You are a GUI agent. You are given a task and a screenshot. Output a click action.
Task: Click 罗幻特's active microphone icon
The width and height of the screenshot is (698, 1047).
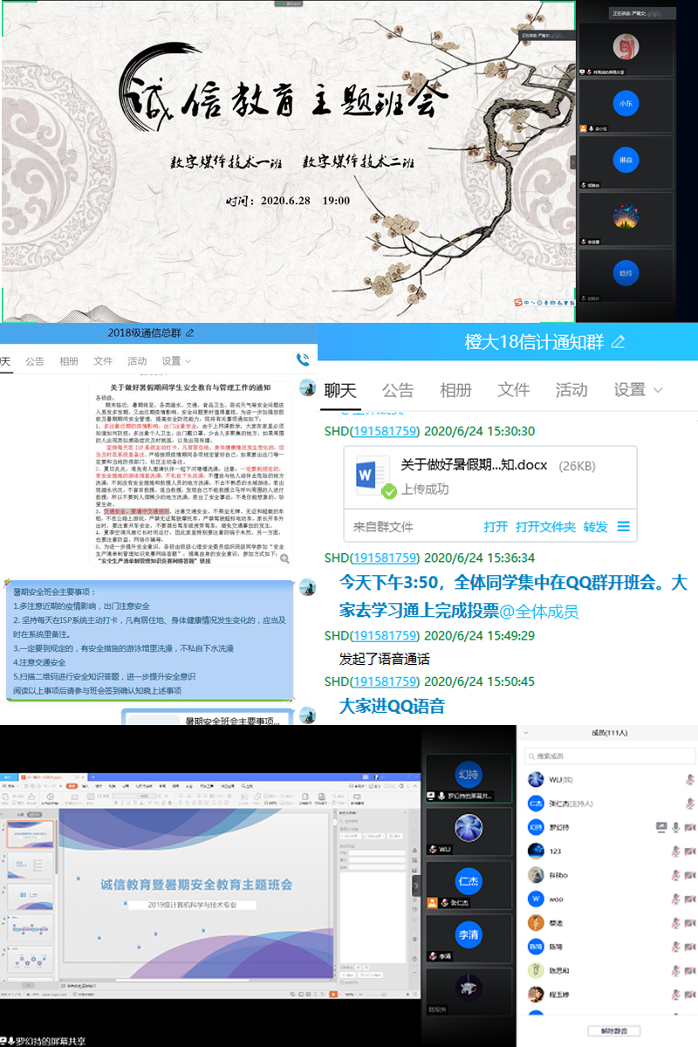tap(676, 827)
